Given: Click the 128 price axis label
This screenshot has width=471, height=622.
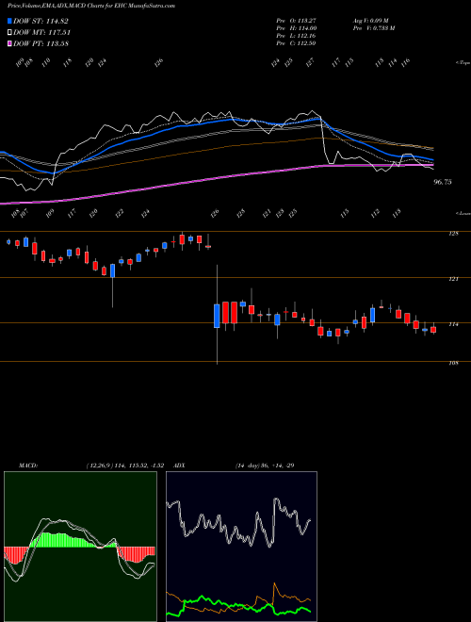Looking at the screenshot, I should point(454,234).
